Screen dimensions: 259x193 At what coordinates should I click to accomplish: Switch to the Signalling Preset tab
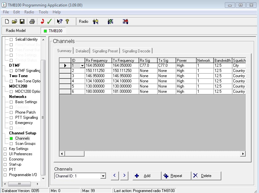(x=105, y=51)
